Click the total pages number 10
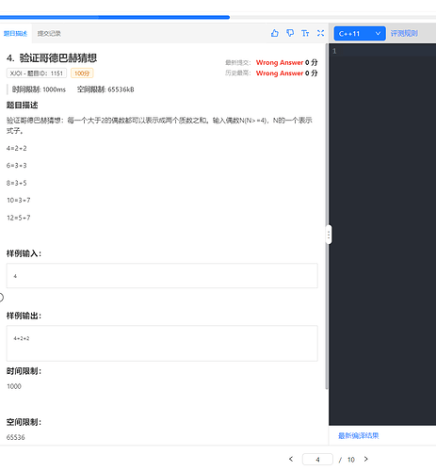The image size is (436, 471). (351, 460)
